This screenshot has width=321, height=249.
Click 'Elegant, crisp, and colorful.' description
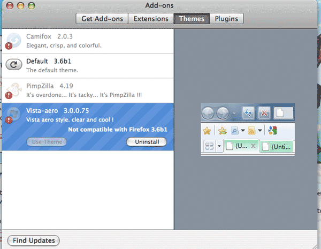coord(64,46)
